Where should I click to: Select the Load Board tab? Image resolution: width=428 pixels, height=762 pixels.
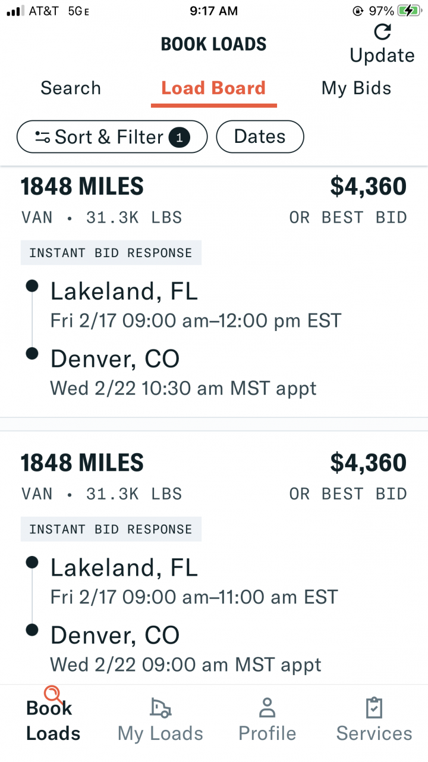[213, 88]
